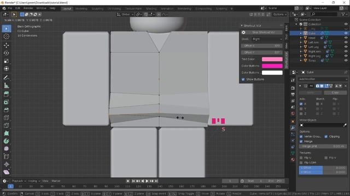Play the animation forward

coord(147,181)
